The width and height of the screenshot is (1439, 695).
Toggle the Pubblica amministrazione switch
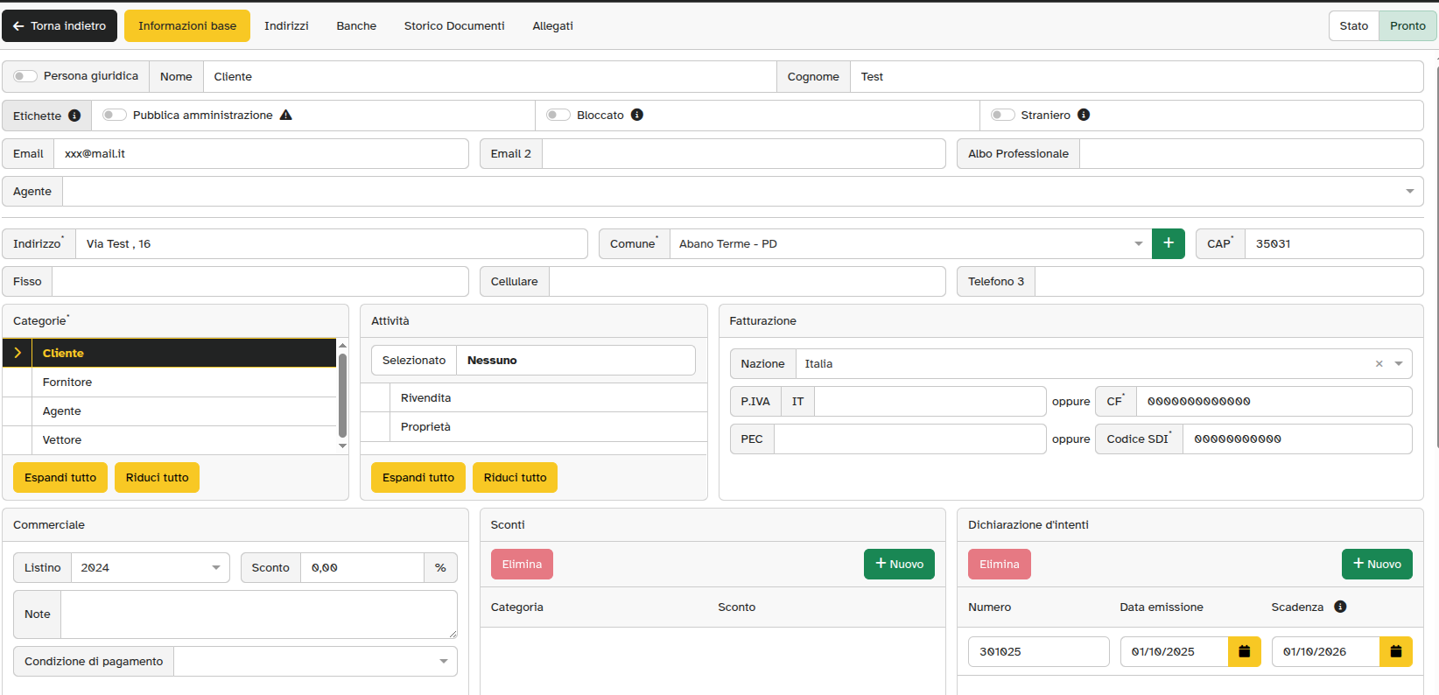tap(115, 115)
